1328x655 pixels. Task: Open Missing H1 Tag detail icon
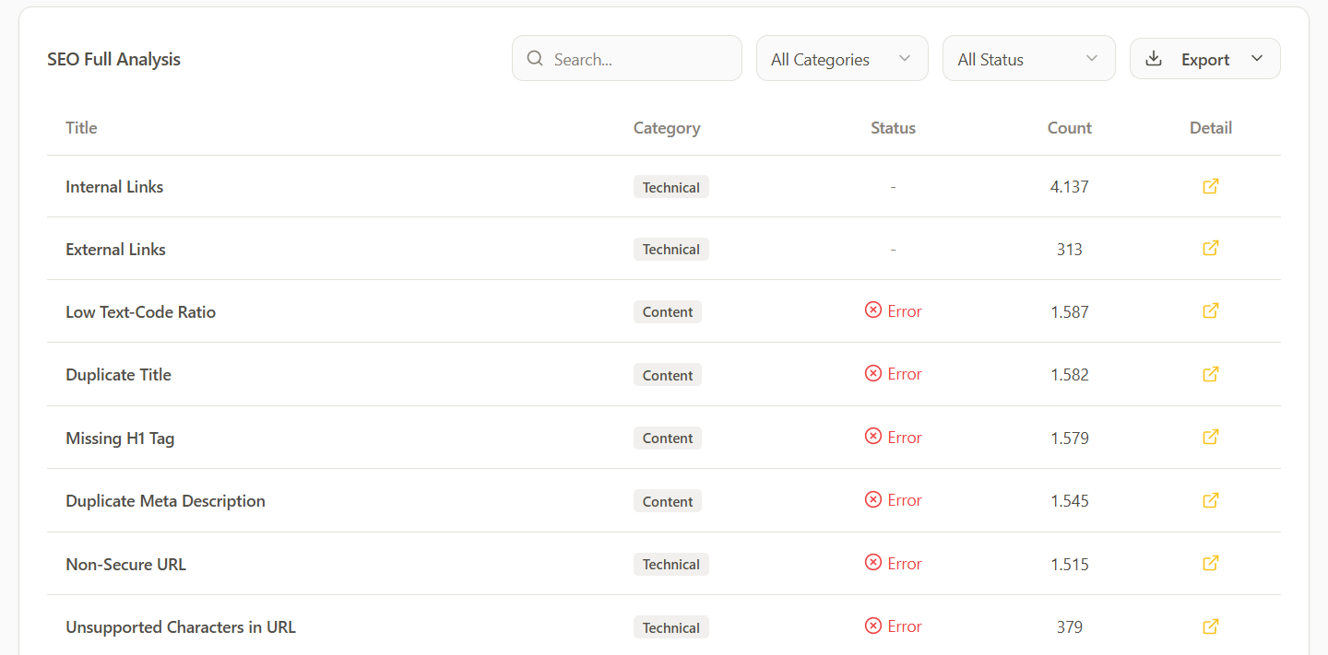[1211, 437]
